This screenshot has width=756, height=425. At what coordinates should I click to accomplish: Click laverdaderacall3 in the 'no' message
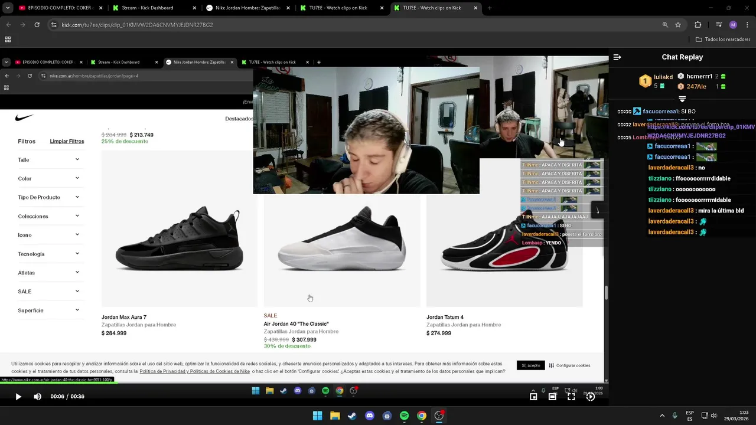(x=671, y=168)
